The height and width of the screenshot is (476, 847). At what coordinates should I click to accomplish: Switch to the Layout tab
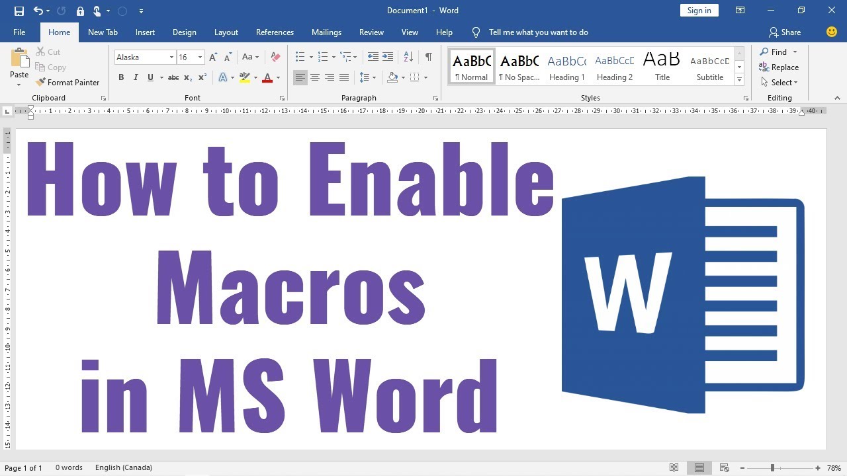pos(226,32)
